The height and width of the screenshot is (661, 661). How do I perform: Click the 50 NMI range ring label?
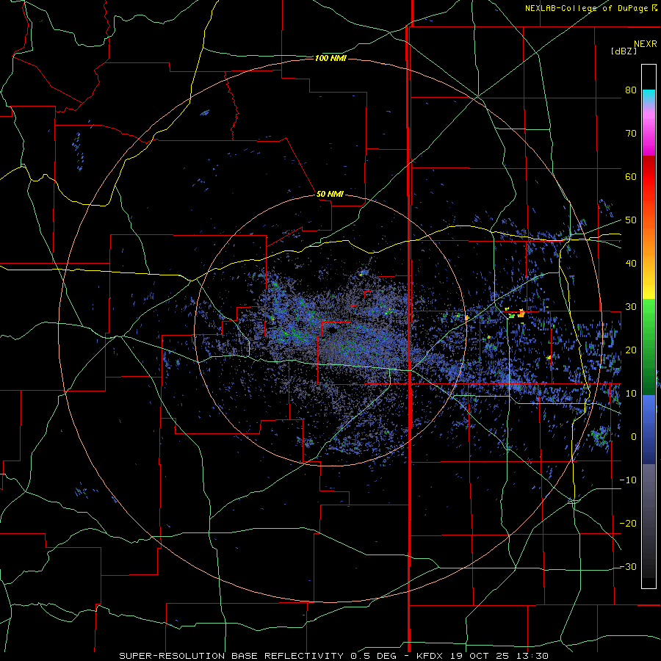(x=330, y=195)
